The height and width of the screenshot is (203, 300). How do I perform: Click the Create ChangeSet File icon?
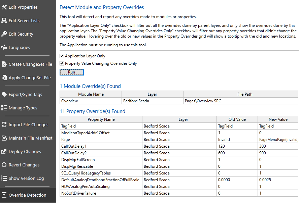[4, 64]
